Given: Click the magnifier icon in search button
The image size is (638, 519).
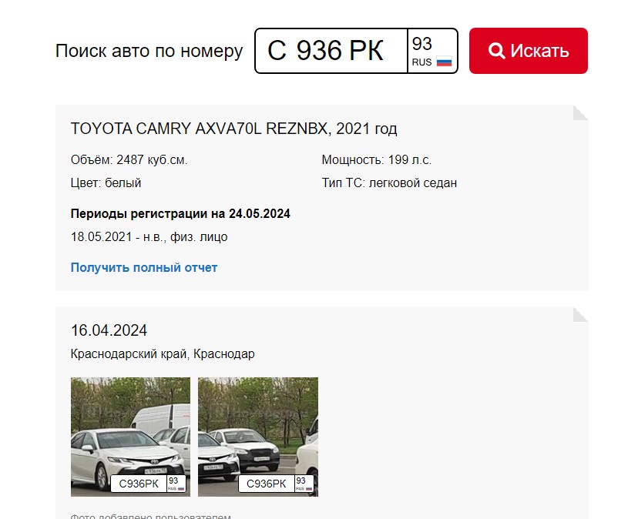Looking at the screenshot, I should tap(496, 51).
